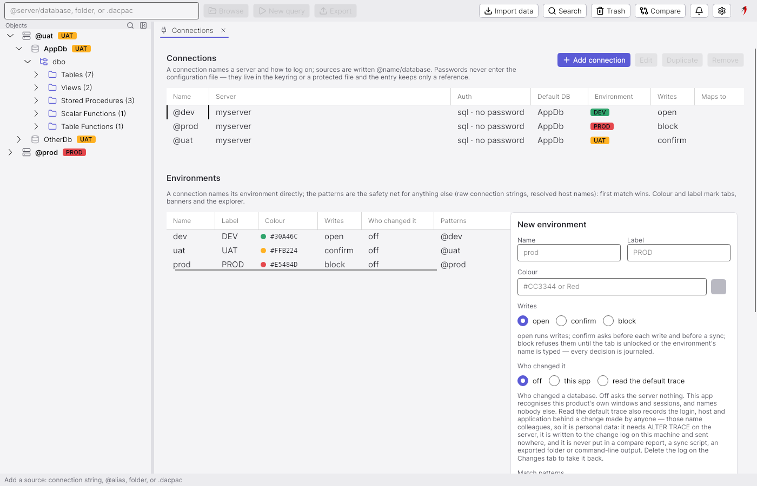Click the Scalar Functions folder icon

tap(52, 113)
